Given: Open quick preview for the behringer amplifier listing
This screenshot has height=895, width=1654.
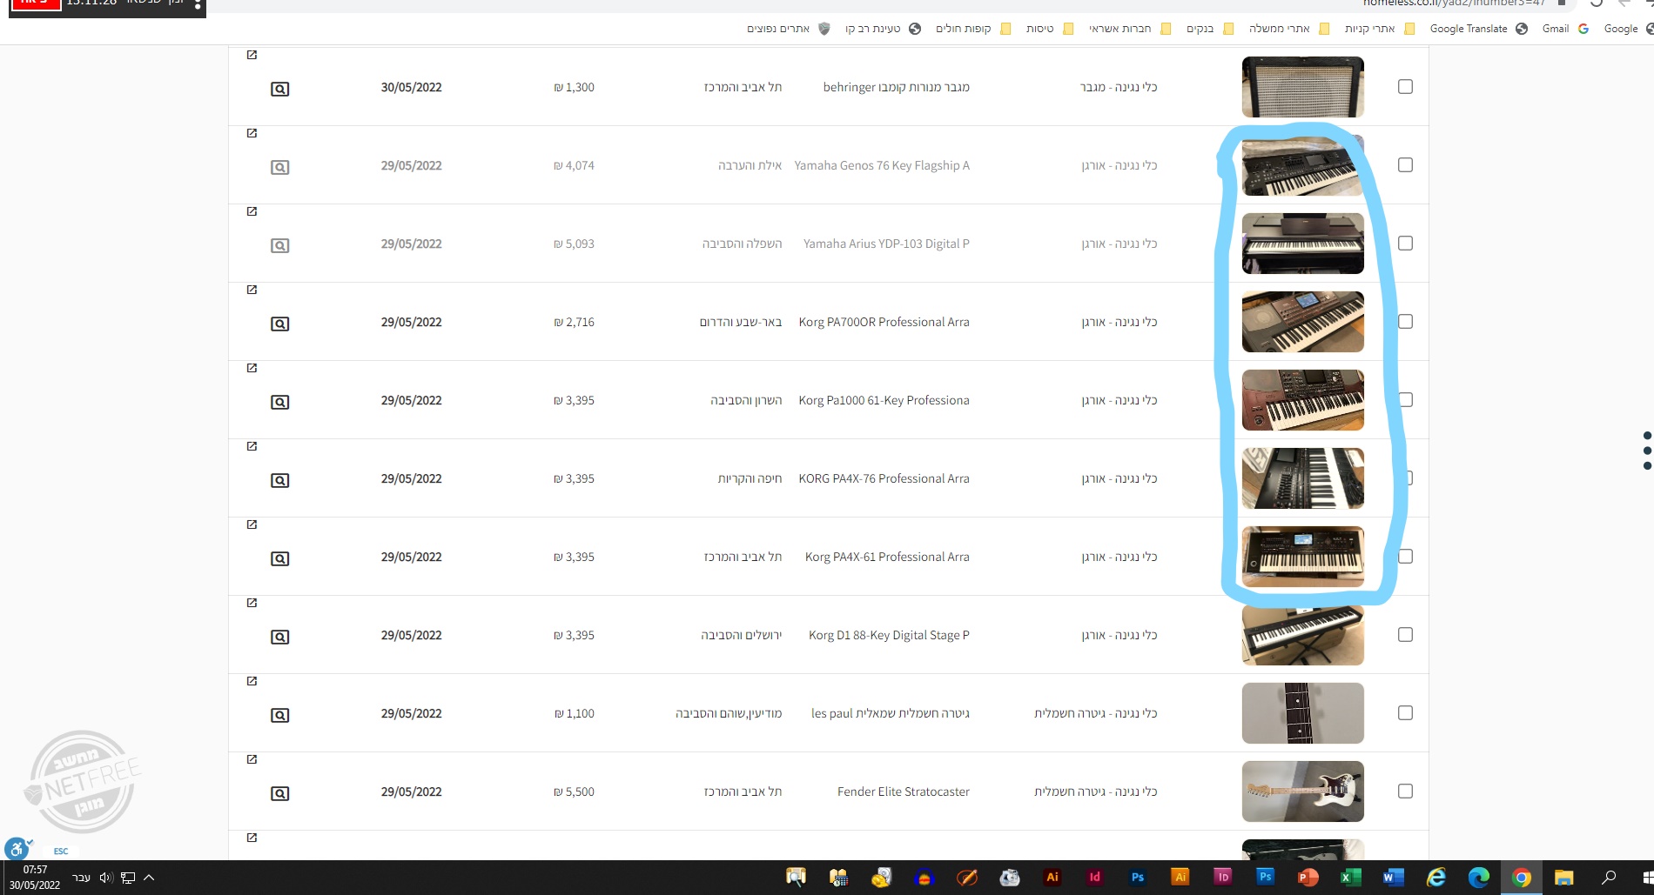Looking at the screenshot, I should [279, 89].
